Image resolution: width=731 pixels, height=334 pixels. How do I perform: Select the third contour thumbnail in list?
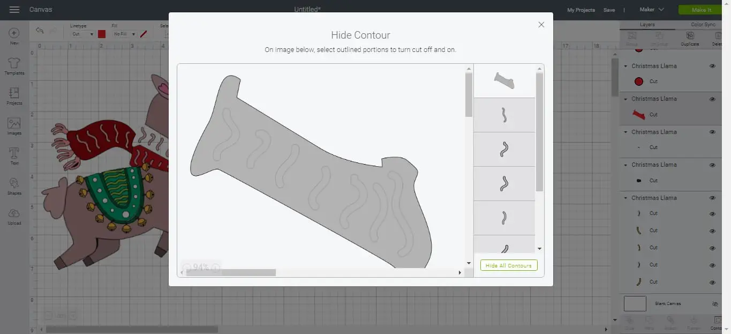coord(504,150)
